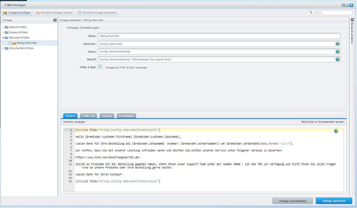Image resolution: width=357 pixels, height=208 pixels.
Task: Select the Status-E-Mails tree label
Action: pyautogui.click(x=18, y=27)
